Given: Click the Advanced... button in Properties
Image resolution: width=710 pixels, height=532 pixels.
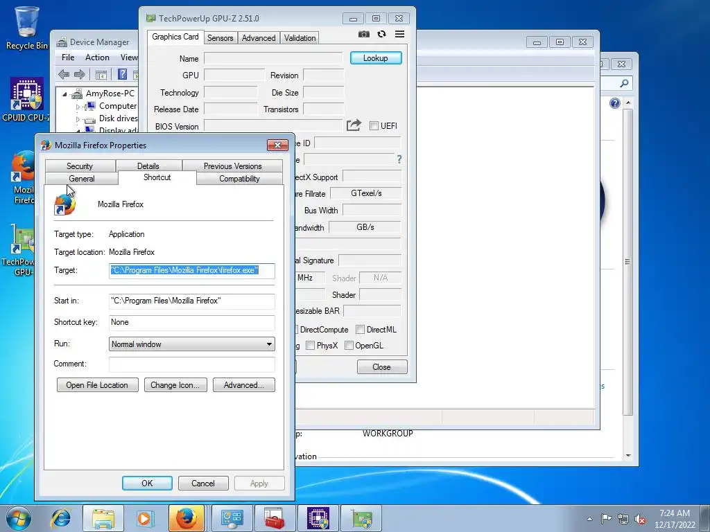Looking at the screenshot, I should coord(243,385).
